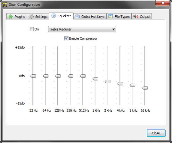
Task: Switch to the Output tab
Action: point(142,17)
